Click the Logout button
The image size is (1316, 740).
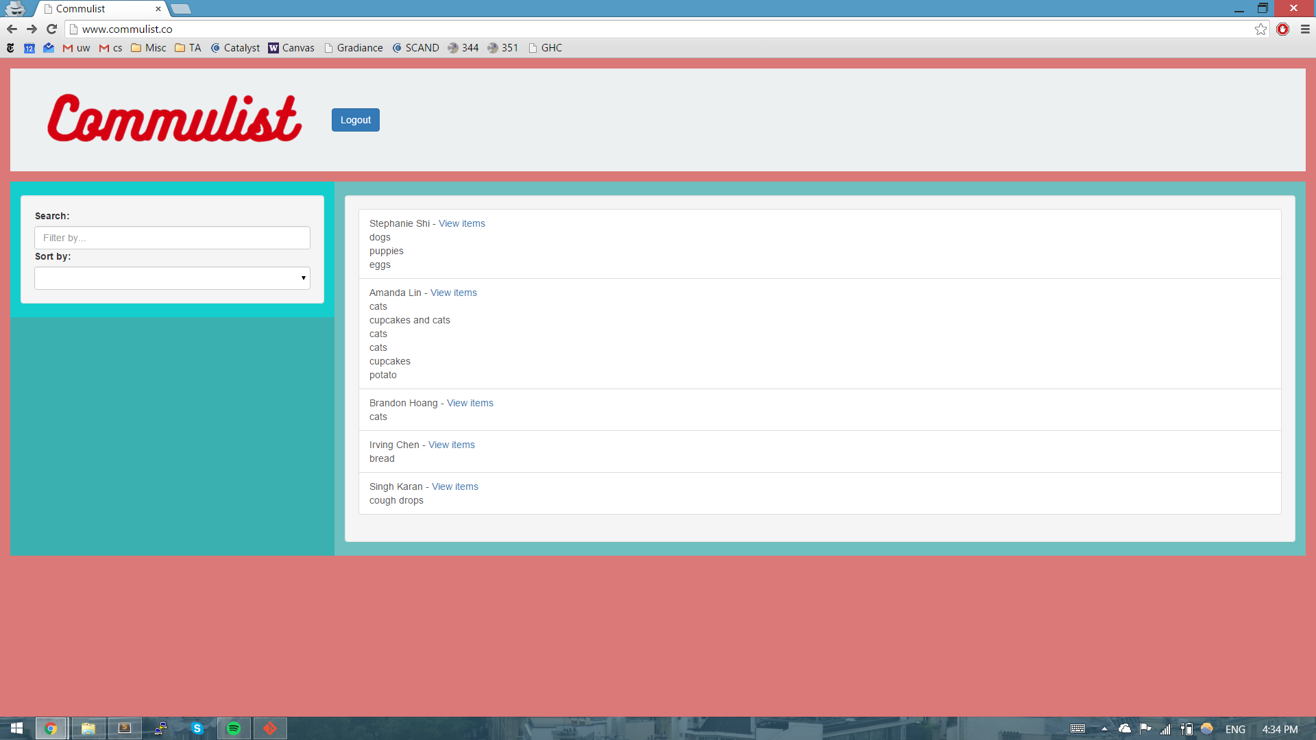click(x=355, y=120)
